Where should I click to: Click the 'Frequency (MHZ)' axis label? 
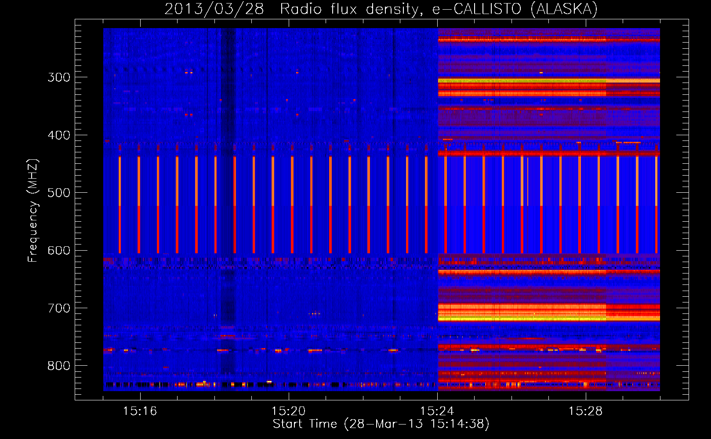(x=33, y=210)
